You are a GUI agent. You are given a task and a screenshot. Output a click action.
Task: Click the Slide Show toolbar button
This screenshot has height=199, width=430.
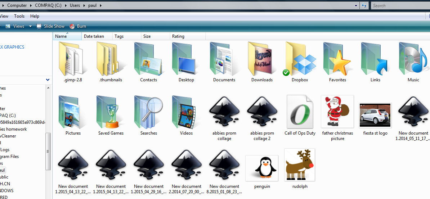[x=50, y=26]
